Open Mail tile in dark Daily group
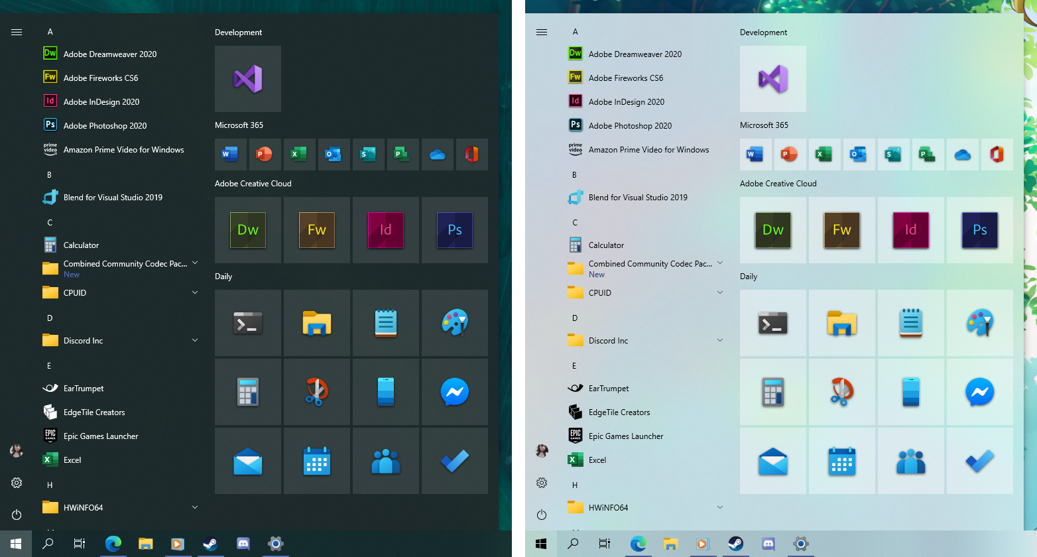The height and width of the screenshot is (557, 1037). 248,461
